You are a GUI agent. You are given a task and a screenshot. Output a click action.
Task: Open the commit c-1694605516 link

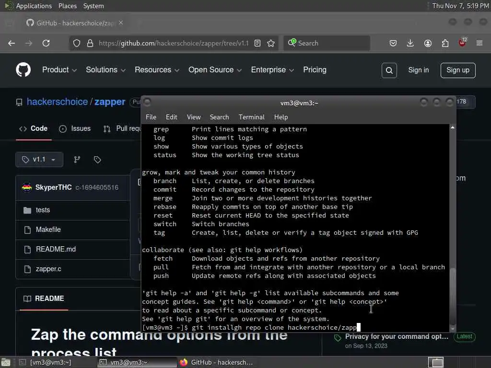pyautogui.click(x=97, y=187)
